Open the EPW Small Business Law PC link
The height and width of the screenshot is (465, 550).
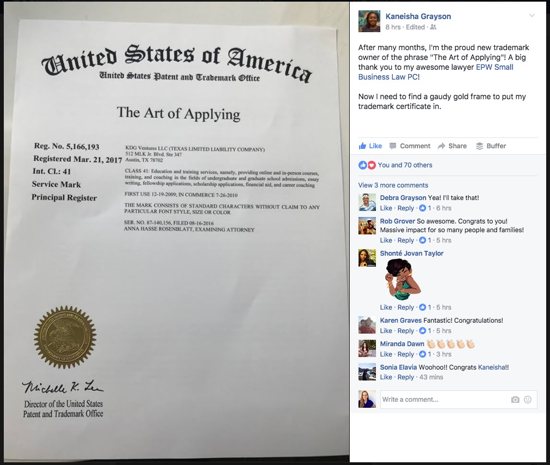[x=435, y=72]
